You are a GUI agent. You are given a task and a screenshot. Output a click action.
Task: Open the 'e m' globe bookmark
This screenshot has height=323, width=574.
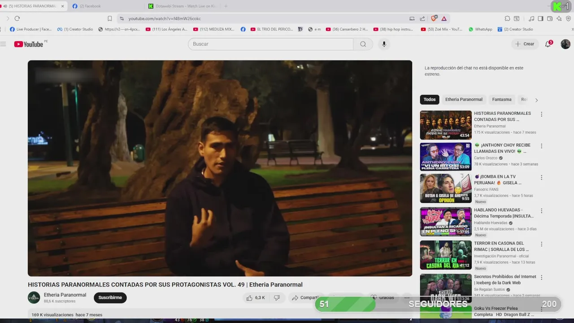tap(314, 29)
